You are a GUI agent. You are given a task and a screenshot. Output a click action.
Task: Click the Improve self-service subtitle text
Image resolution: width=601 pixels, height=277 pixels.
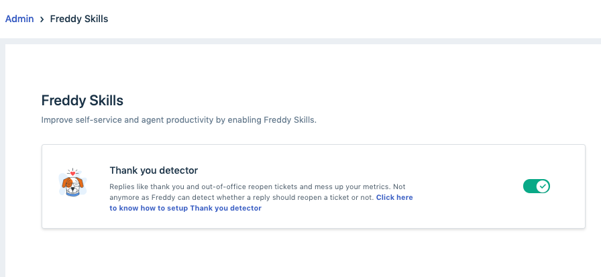click(x=179, y=120)
